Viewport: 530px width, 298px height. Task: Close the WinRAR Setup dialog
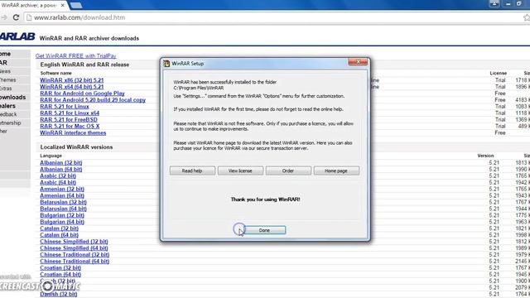(358, 62)
